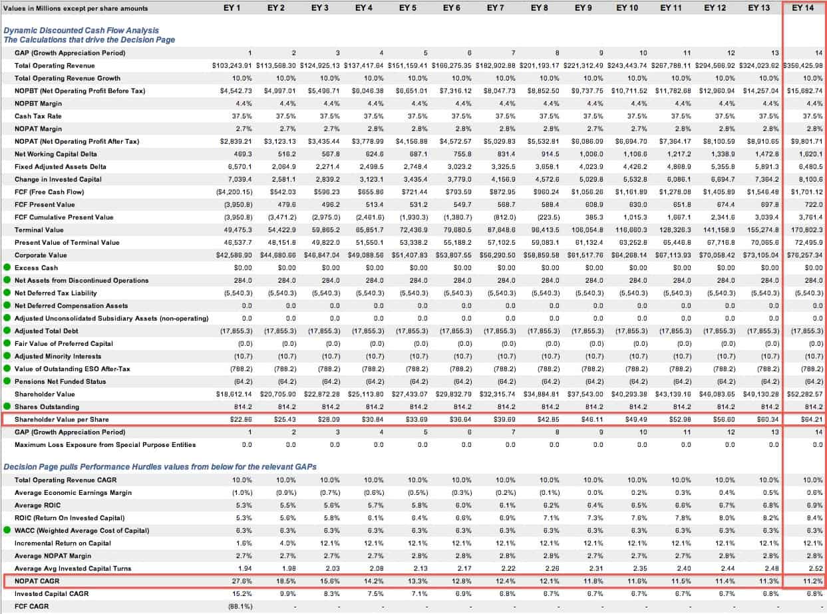Click the EY 7 column header

[496, 8]
